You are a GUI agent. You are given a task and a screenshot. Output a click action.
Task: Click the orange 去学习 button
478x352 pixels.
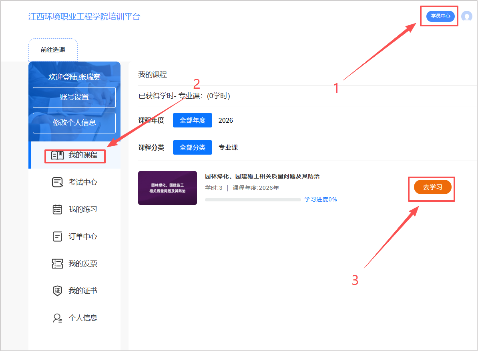click(x=433, y=187)
